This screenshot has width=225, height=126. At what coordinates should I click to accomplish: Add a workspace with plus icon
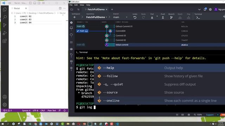click(75, 17)
